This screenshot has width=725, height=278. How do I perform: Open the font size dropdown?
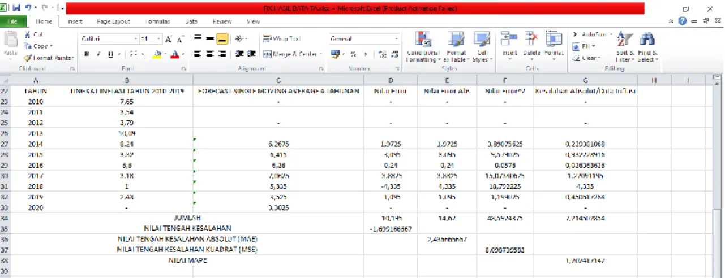(x=158, y=39)
